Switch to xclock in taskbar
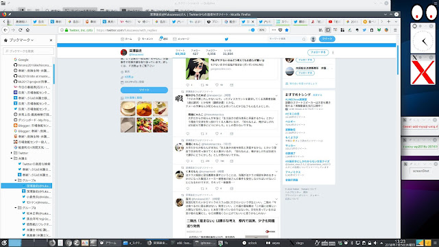This screenshot has height=247, width=439. click(250, 243)
